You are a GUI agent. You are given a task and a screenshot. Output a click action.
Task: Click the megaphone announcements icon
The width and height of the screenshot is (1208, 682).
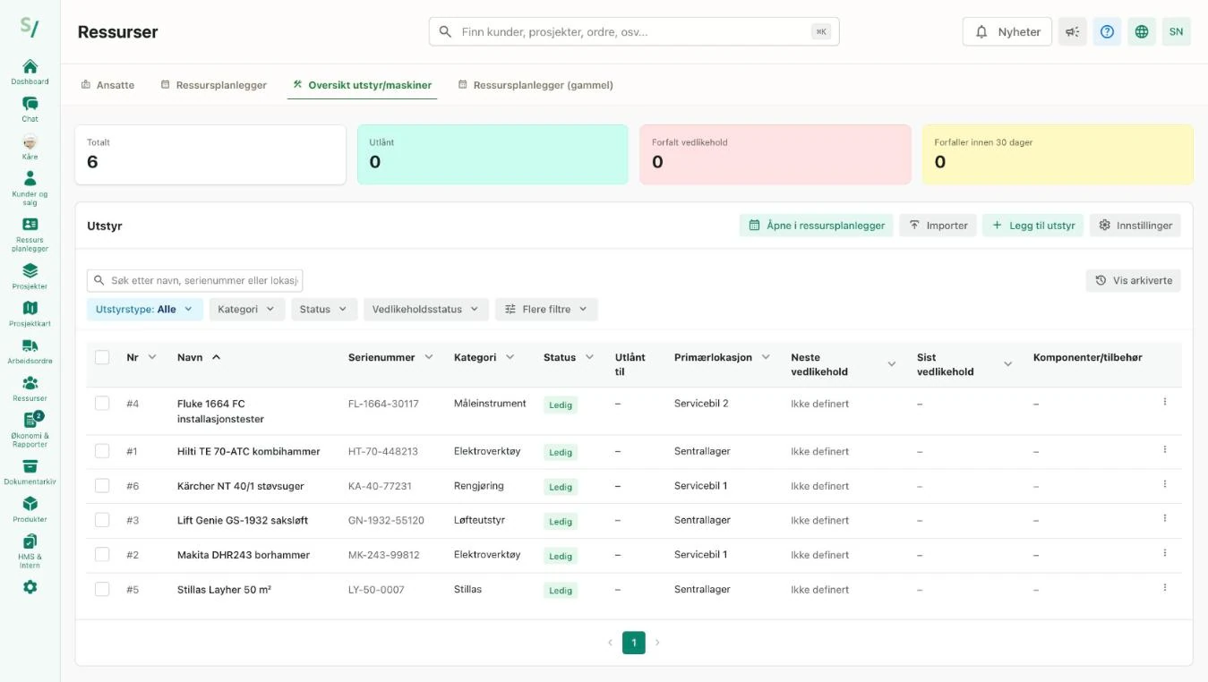tap(1072, 31)
